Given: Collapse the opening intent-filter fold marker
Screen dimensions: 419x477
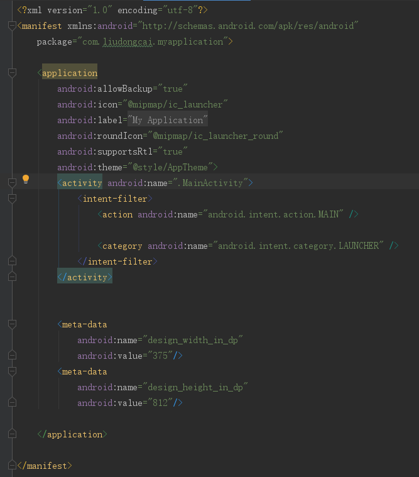Looking at the screenshot, I should (x=12, y=199).
